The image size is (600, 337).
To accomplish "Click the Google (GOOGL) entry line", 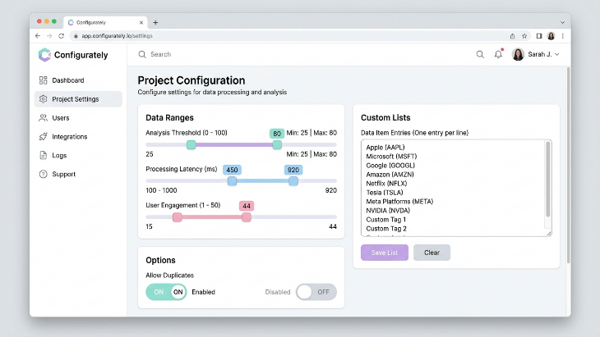I will point(390,166).
